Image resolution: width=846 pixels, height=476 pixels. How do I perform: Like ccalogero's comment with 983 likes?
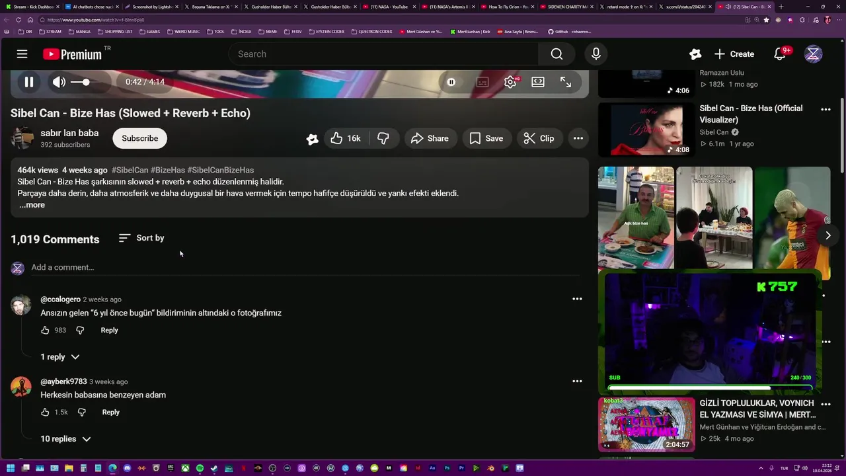(45, 330)
